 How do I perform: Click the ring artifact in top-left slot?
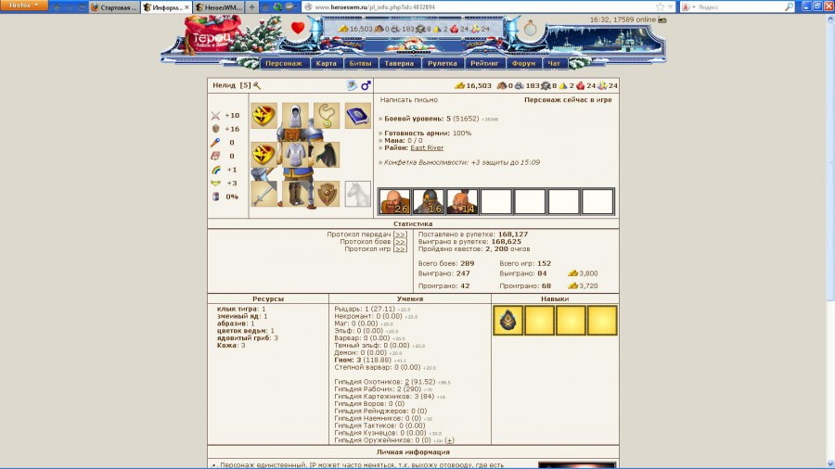click(263, 115)
